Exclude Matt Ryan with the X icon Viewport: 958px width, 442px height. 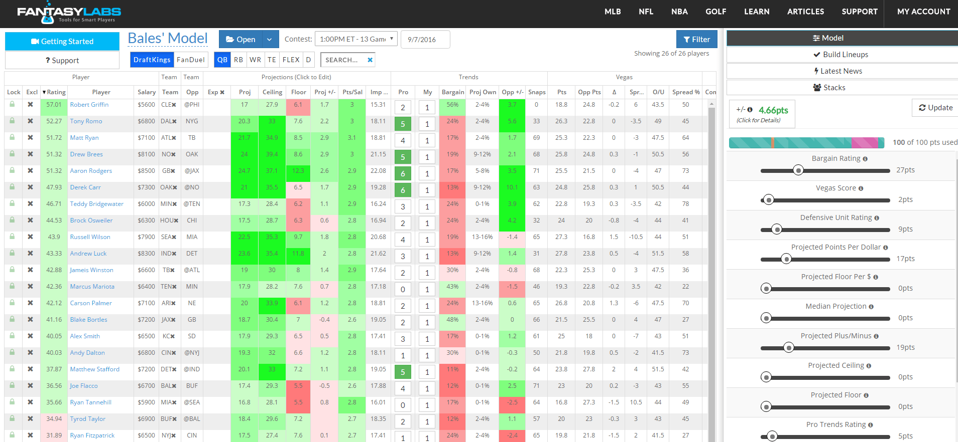point(30,138)
